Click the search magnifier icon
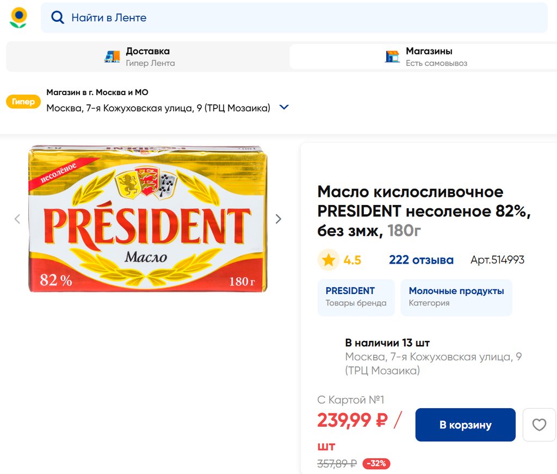The image size is (557, 474). (57, 17)
